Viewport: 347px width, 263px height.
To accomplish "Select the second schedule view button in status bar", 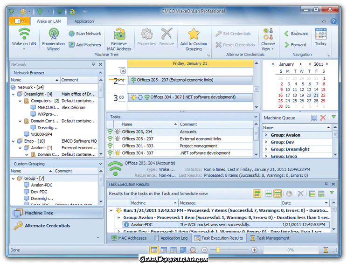I will (164, 250).
